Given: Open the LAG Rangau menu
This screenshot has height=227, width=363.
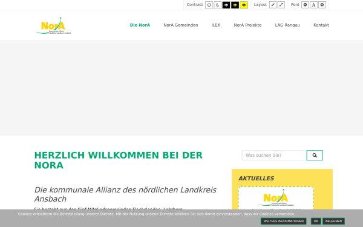Looking at the screenshot, I should (287, 25).
